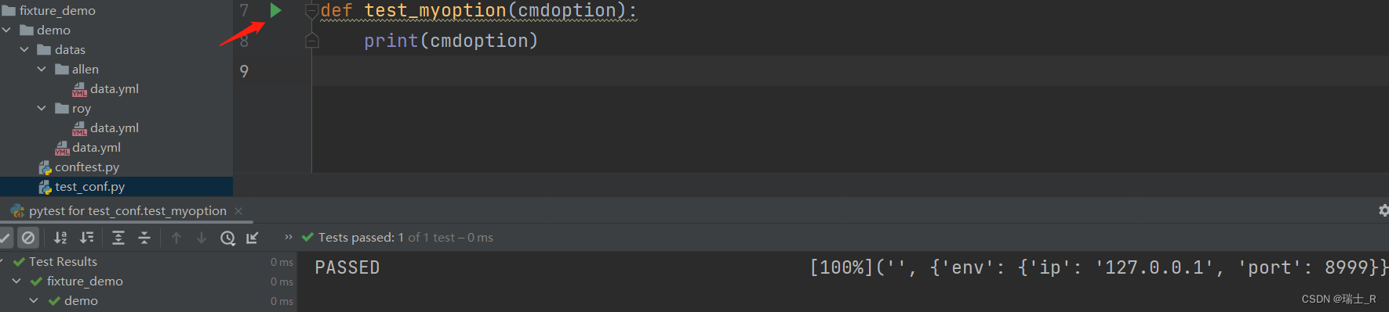Collapse the datas folder

[x=24, y=49]
